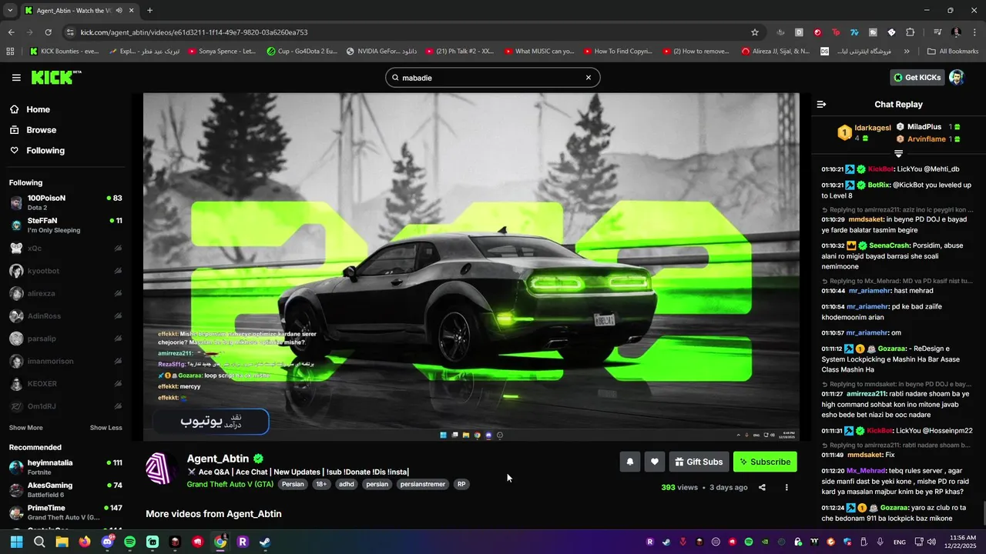Open tab search dropdown arrow

pyautogui.click(x=10, y=10)
